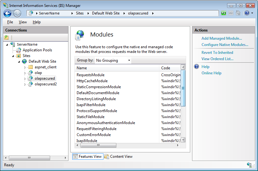Click the Back navigation arrow button

(8, 13)
